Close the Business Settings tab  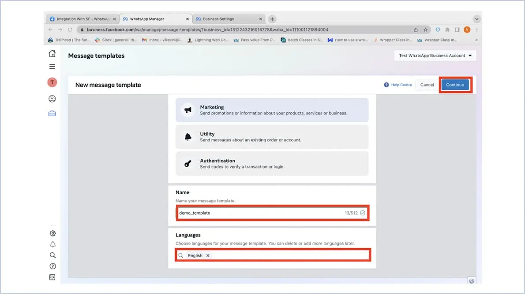pos(260,19)
